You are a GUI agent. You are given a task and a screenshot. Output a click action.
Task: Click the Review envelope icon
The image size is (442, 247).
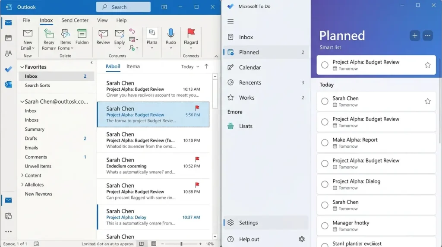(103, 34)
